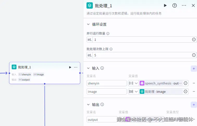Collapse the 输入 section
Screen dimensions: 197x126
88,68
